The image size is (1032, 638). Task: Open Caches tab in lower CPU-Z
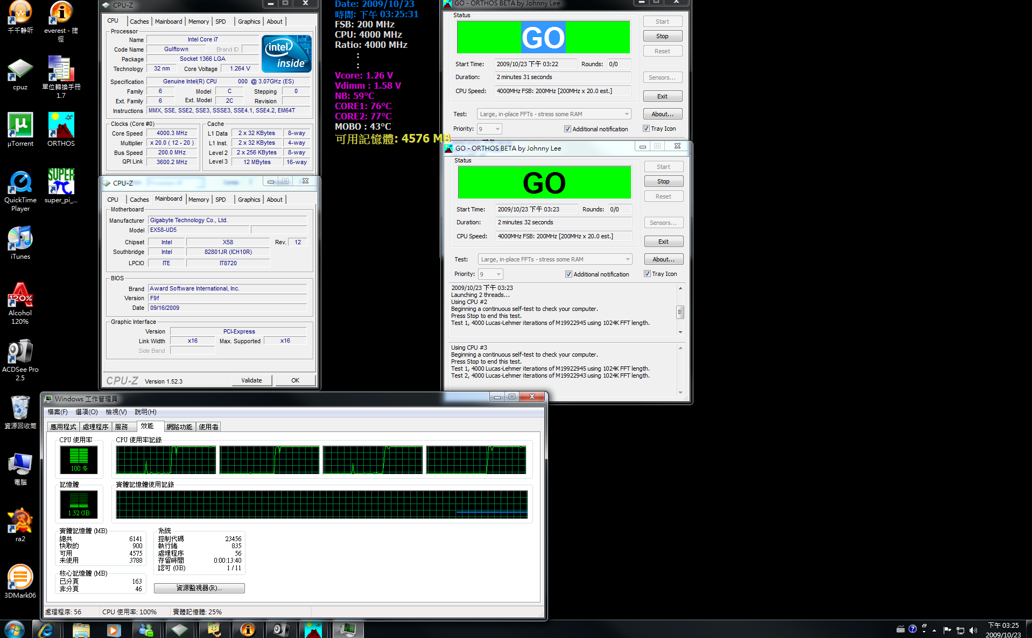pos(139,200)
